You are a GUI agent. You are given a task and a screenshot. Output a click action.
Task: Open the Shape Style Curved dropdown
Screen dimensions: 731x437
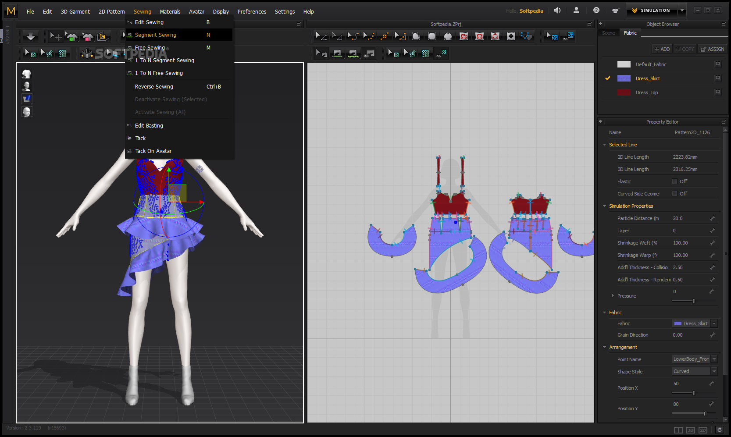click(x=714, y=371)
